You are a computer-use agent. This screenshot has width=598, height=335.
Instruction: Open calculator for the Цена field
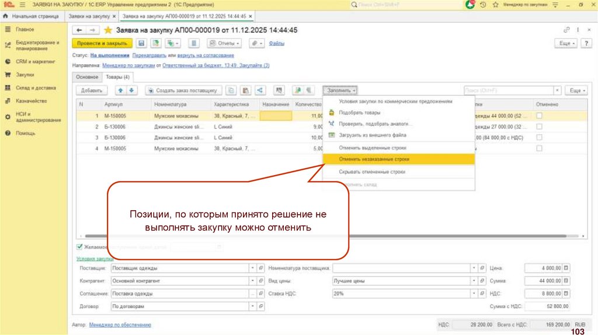566,268
